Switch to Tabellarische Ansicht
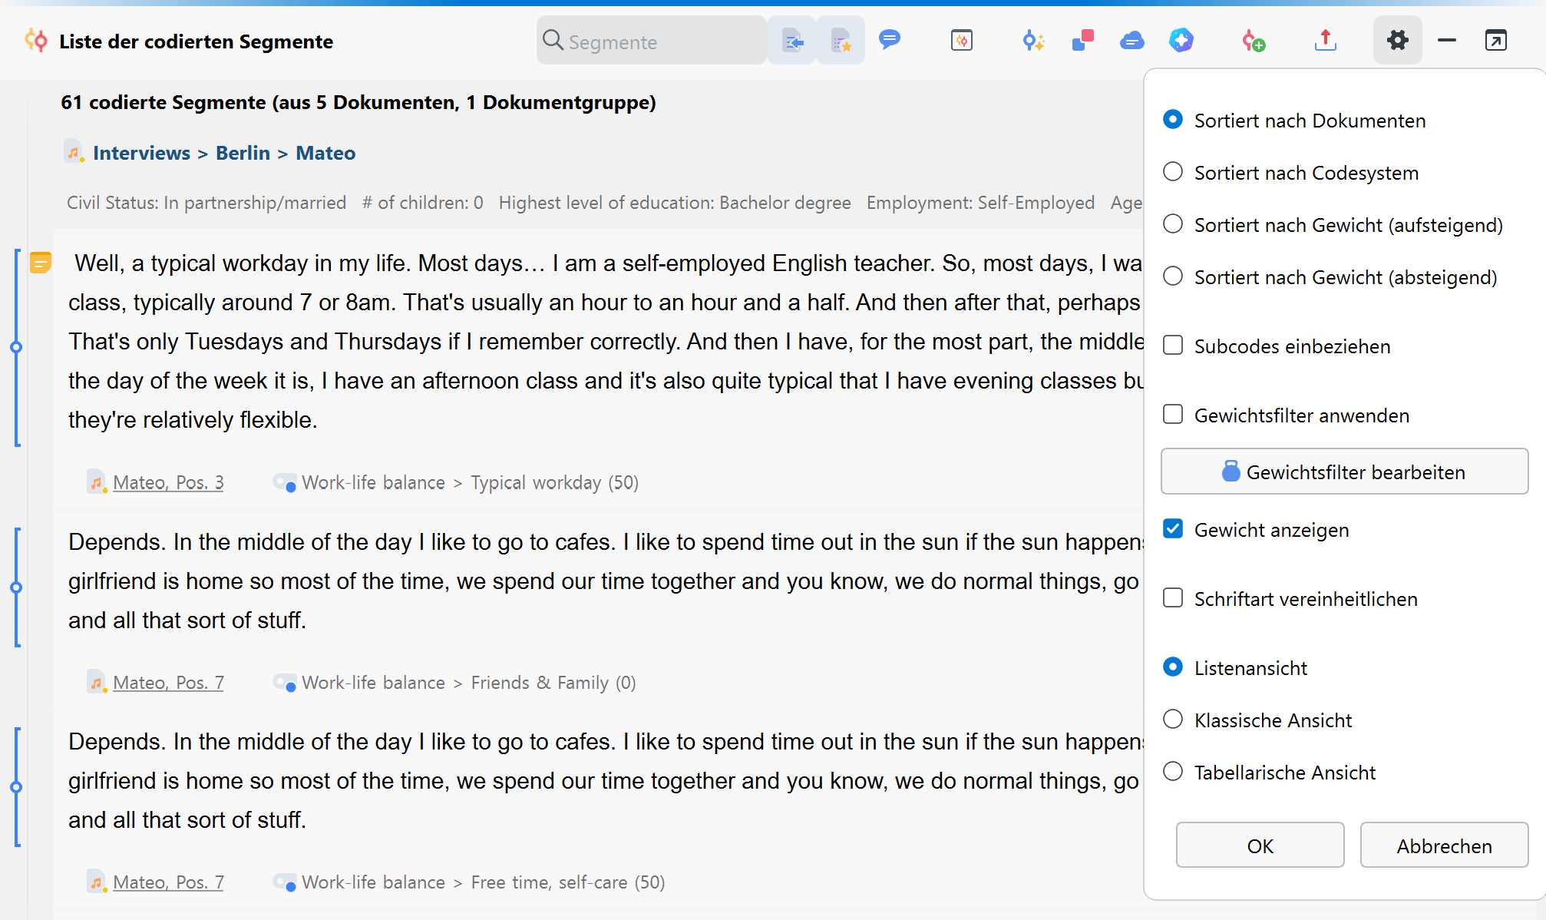 [x=1173, y=772]
